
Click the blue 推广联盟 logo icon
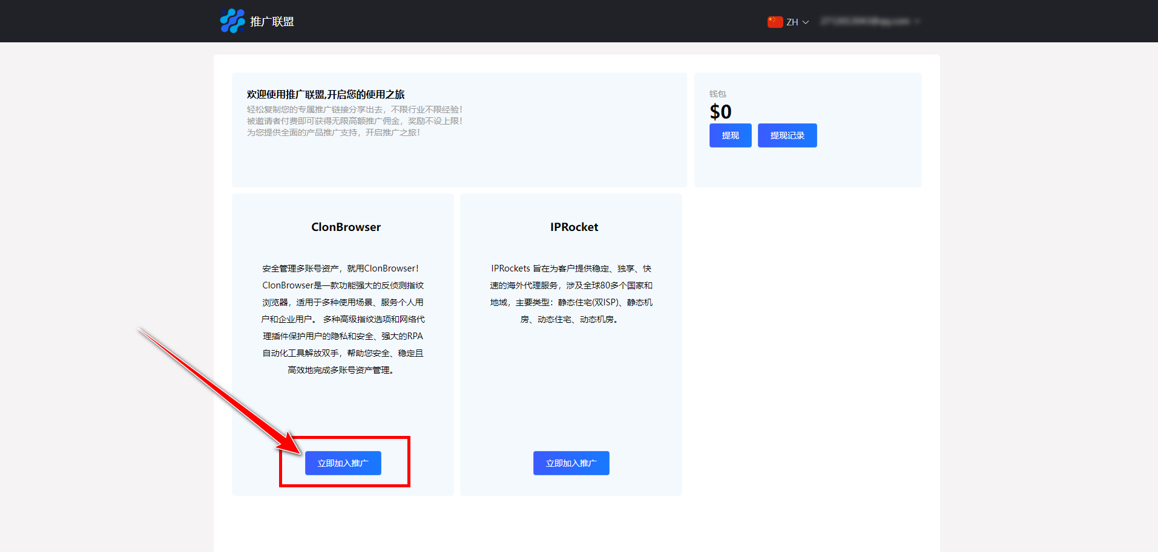[x=232, y=21]
